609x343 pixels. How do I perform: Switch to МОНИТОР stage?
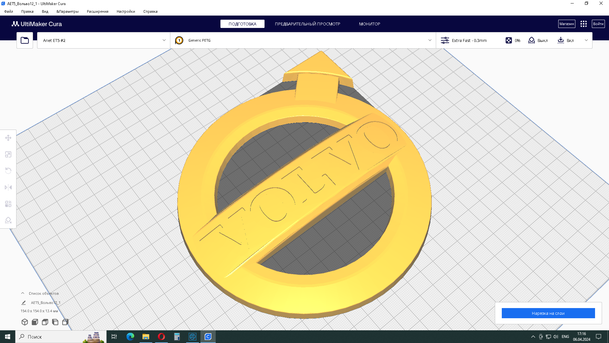tap(370, 24)
